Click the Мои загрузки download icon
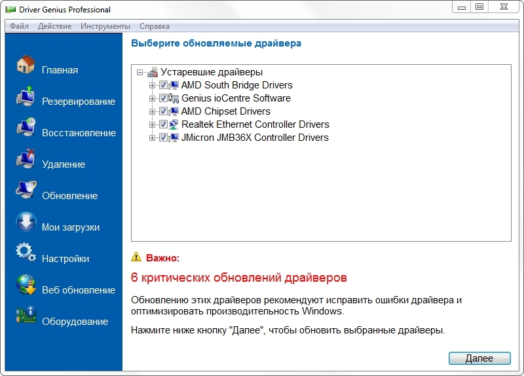The height and width of the screenshot is (376, 524). click(26, 222)
